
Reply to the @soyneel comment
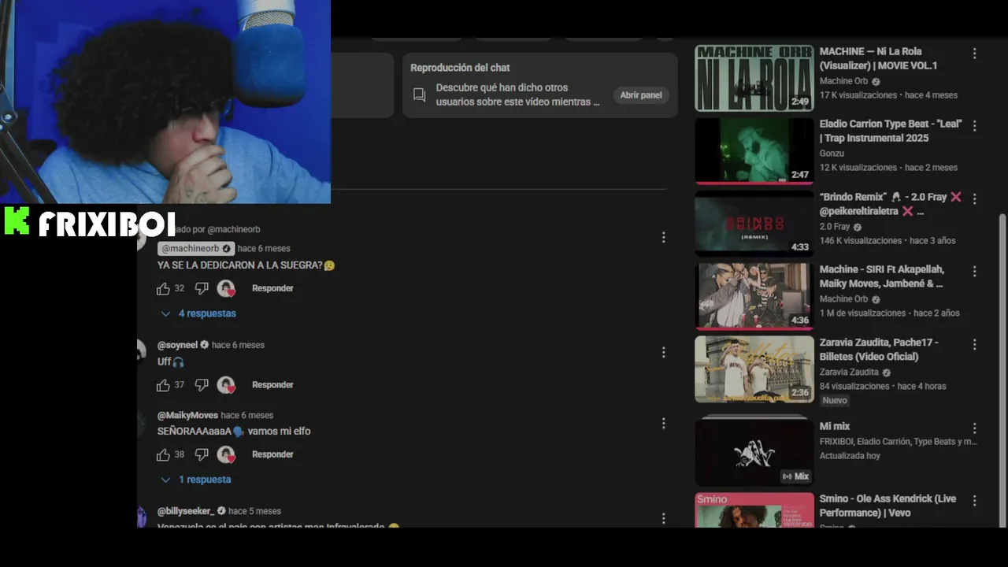pos(272,385)
